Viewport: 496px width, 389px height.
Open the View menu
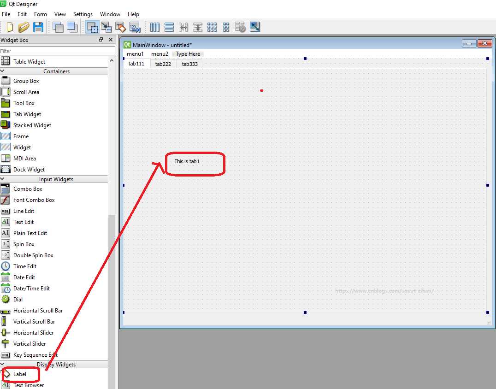click(x=60, y=14)
